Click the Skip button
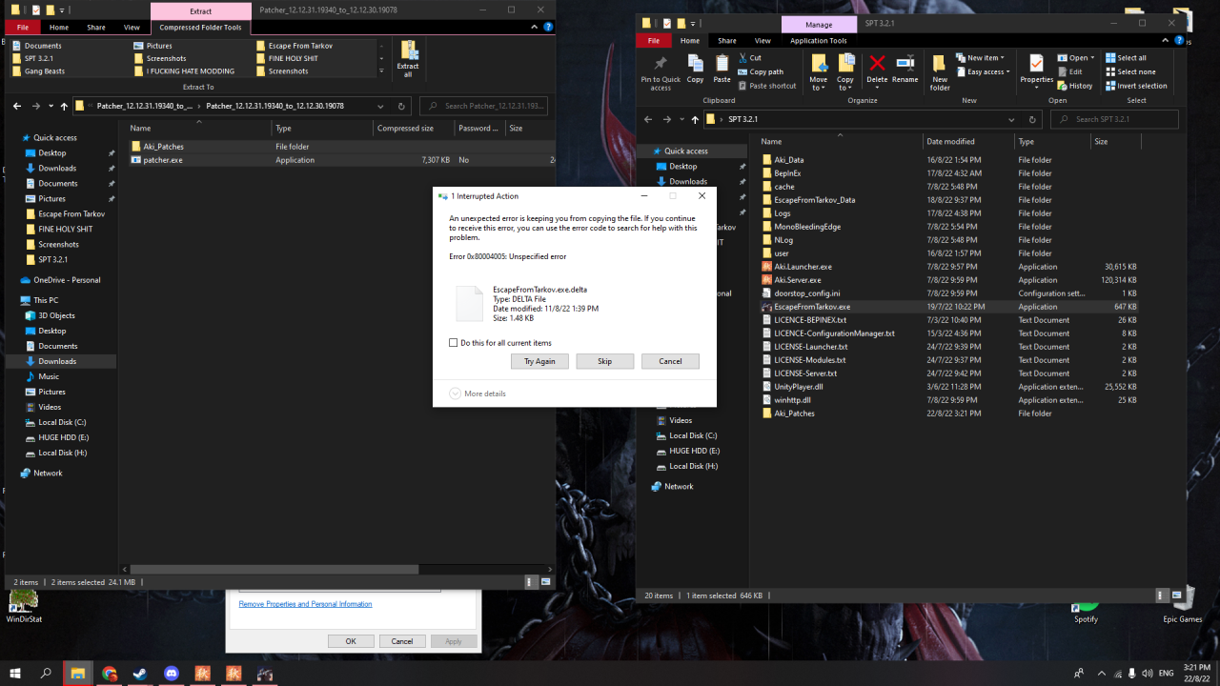The image size is (1220, 686). pos(604,361)
